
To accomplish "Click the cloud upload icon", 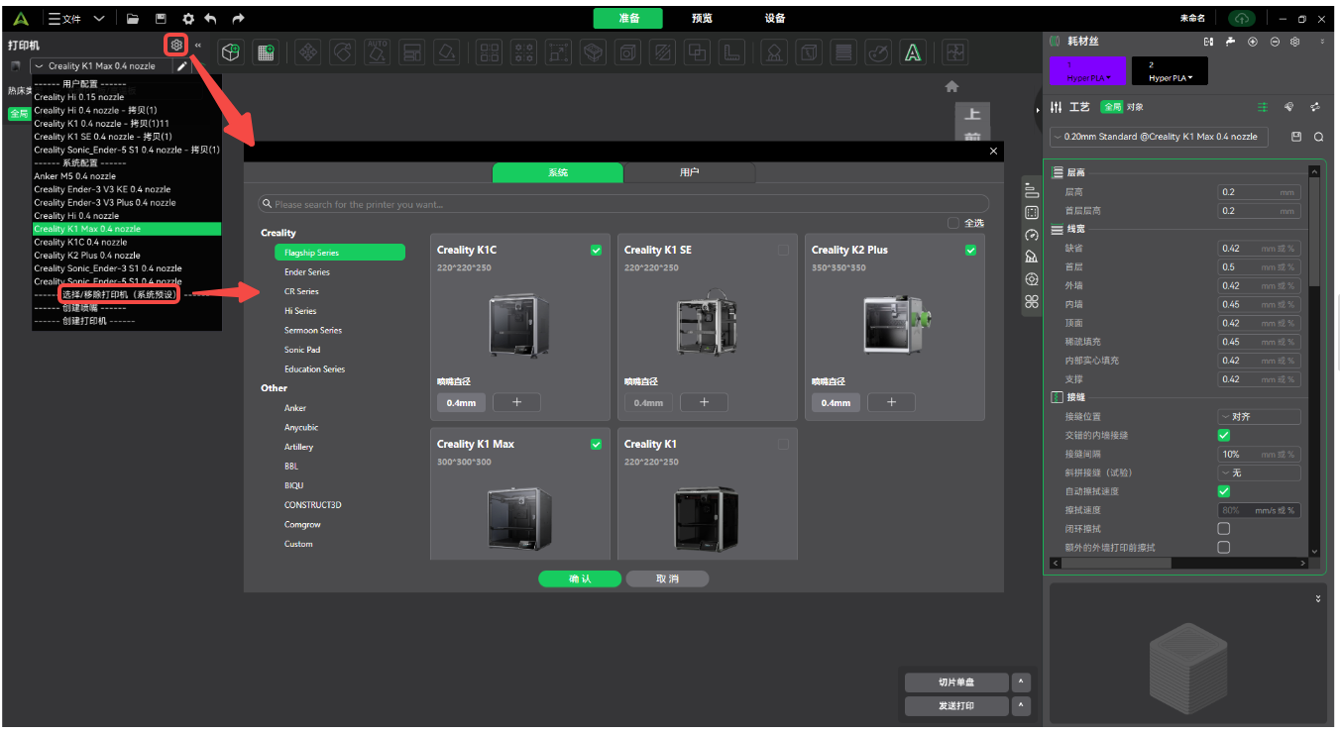I will 1242,19.
